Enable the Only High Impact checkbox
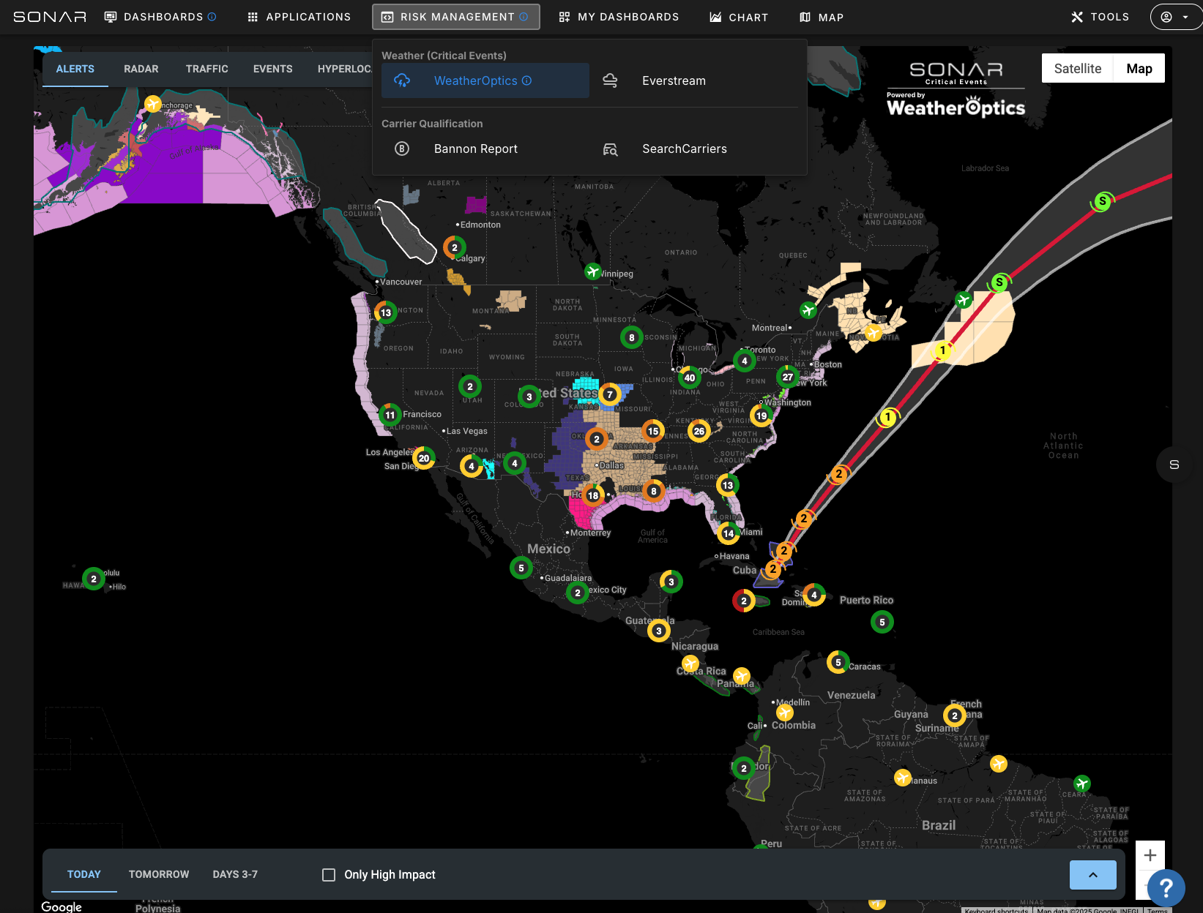 tap(329, 875)
